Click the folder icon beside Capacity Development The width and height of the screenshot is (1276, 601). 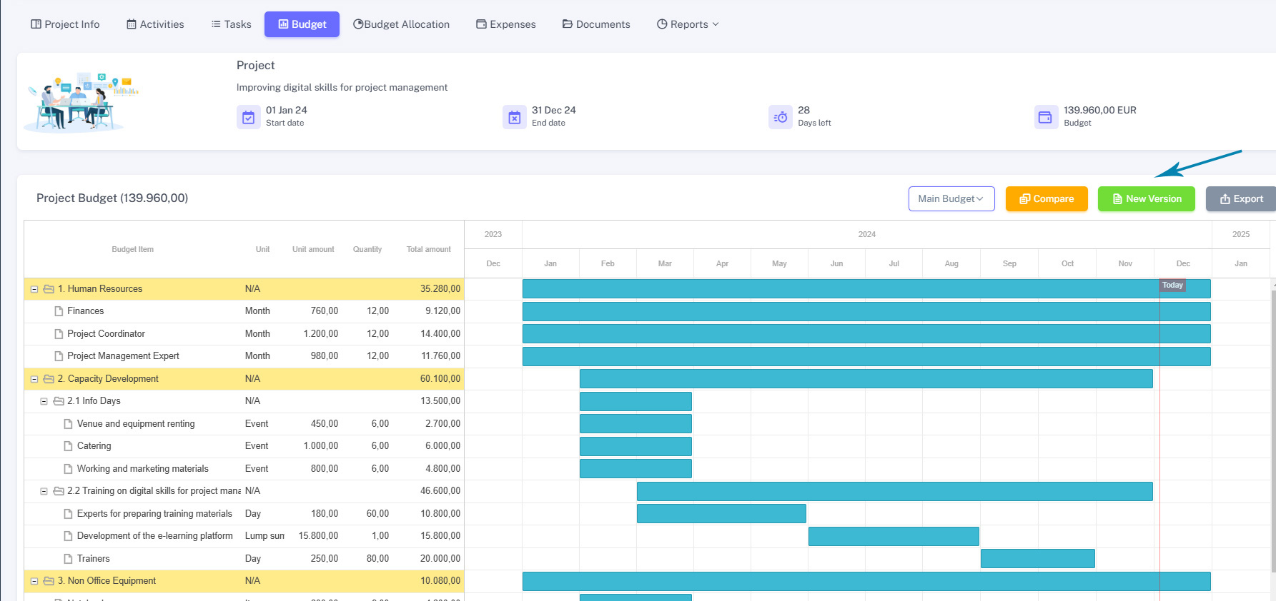49,379
